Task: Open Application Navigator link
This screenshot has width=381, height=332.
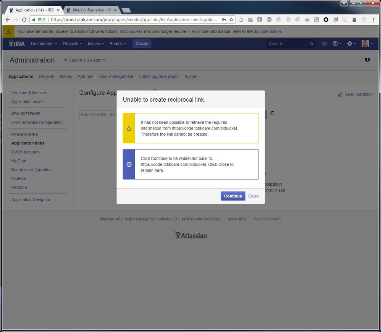Action: [x=31, y=200]
